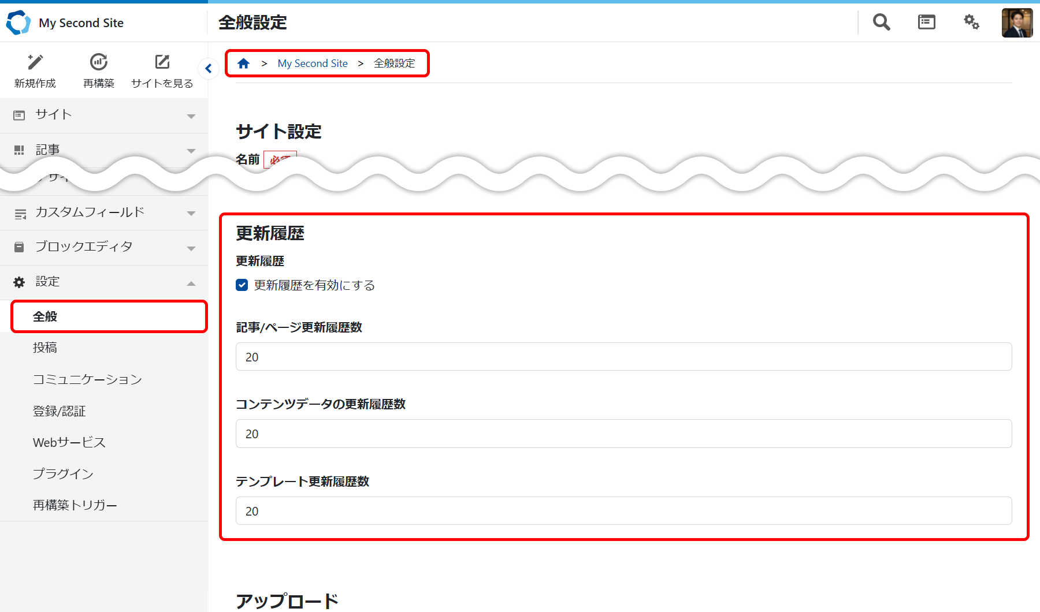Collapse sidebar with the left chevron button

209,69
